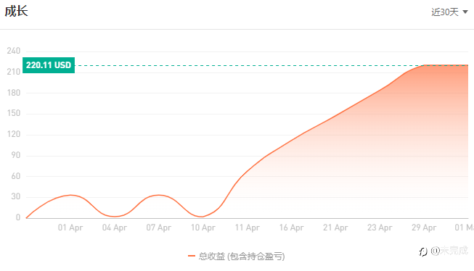Image resolution: width=474 pixels, height=271 pixels.
Task: Select the 01 Apr date on the axis
Action: click(x=70, y=228)
